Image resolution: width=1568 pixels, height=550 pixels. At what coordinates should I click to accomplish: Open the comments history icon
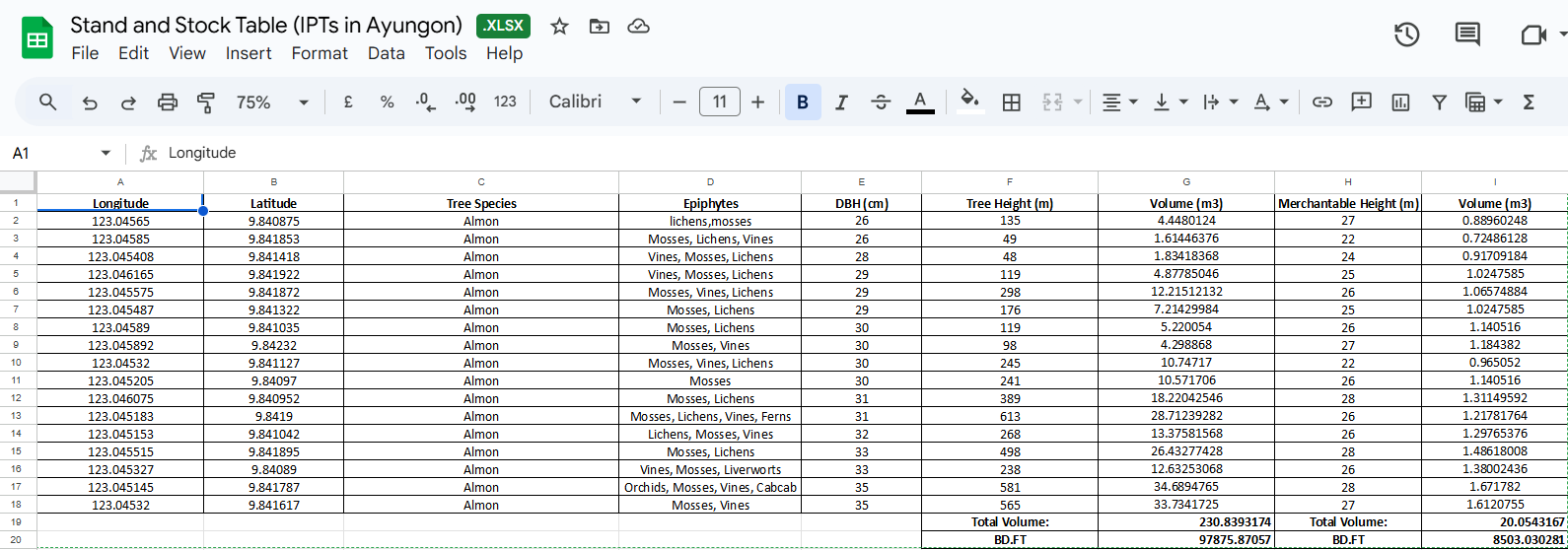[x=1467, y=34]
